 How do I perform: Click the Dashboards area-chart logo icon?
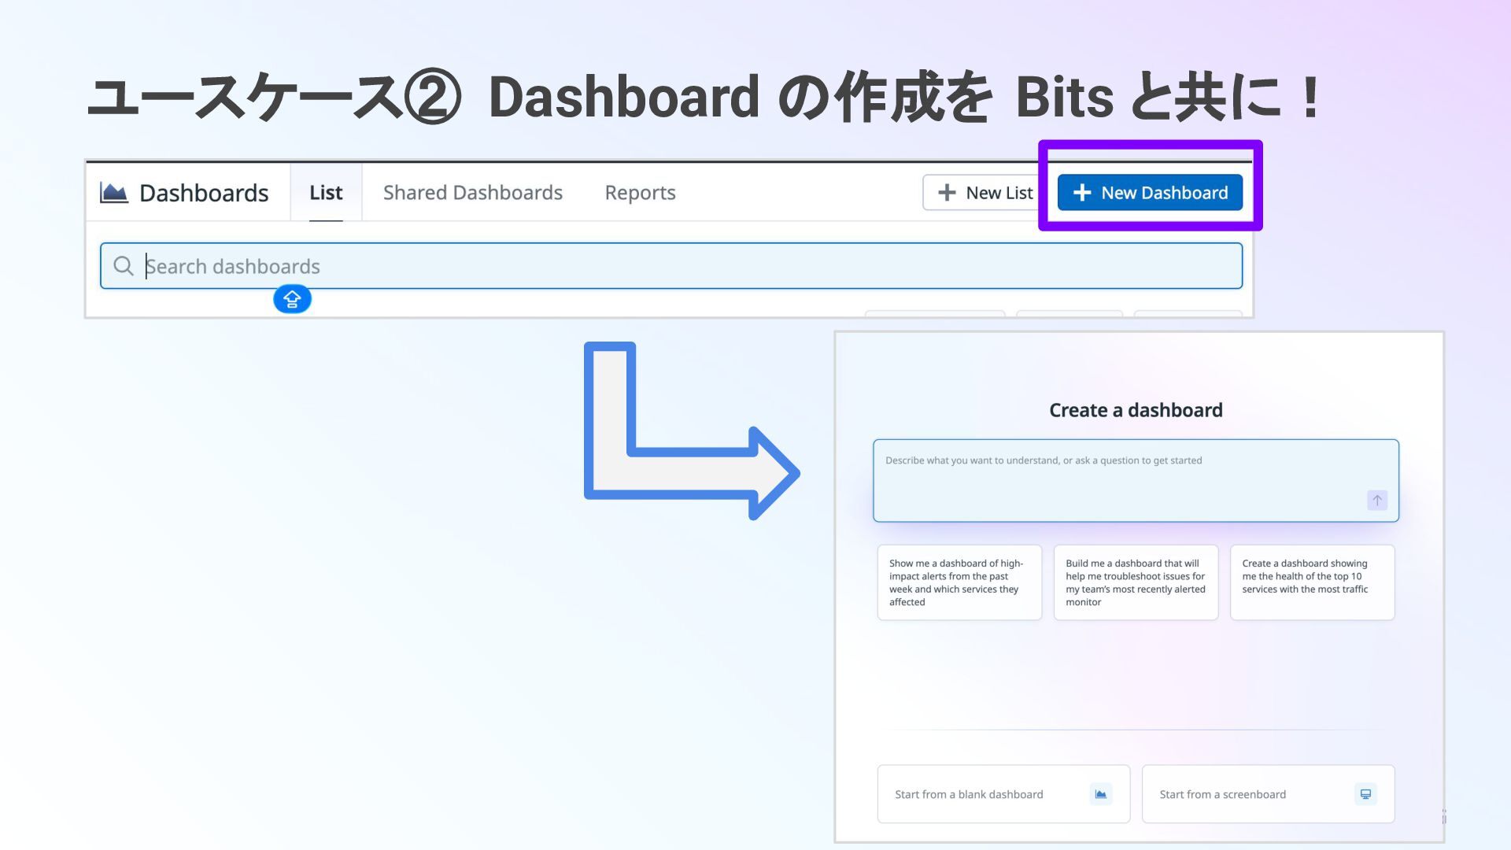coord(114,192)
